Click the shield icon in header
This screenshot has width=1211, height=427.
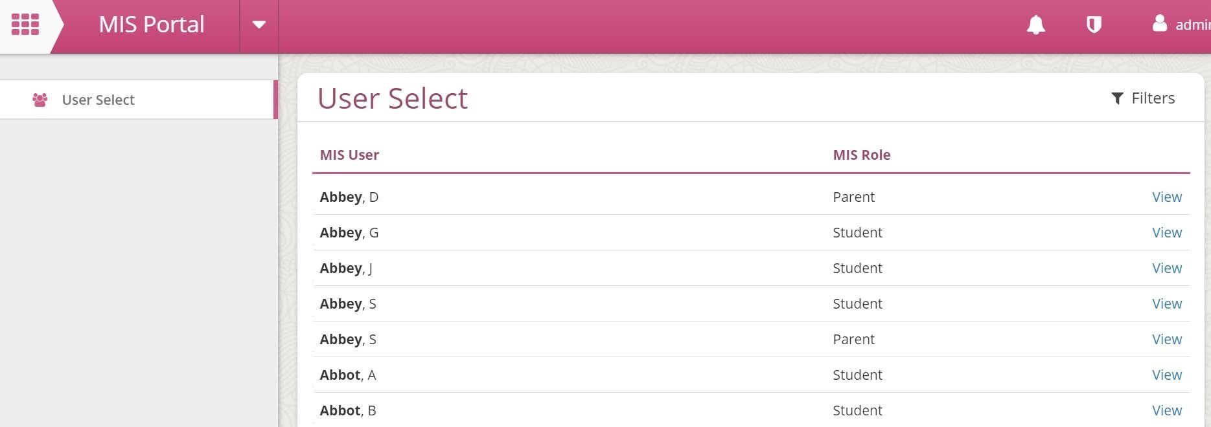(1094, 25)
